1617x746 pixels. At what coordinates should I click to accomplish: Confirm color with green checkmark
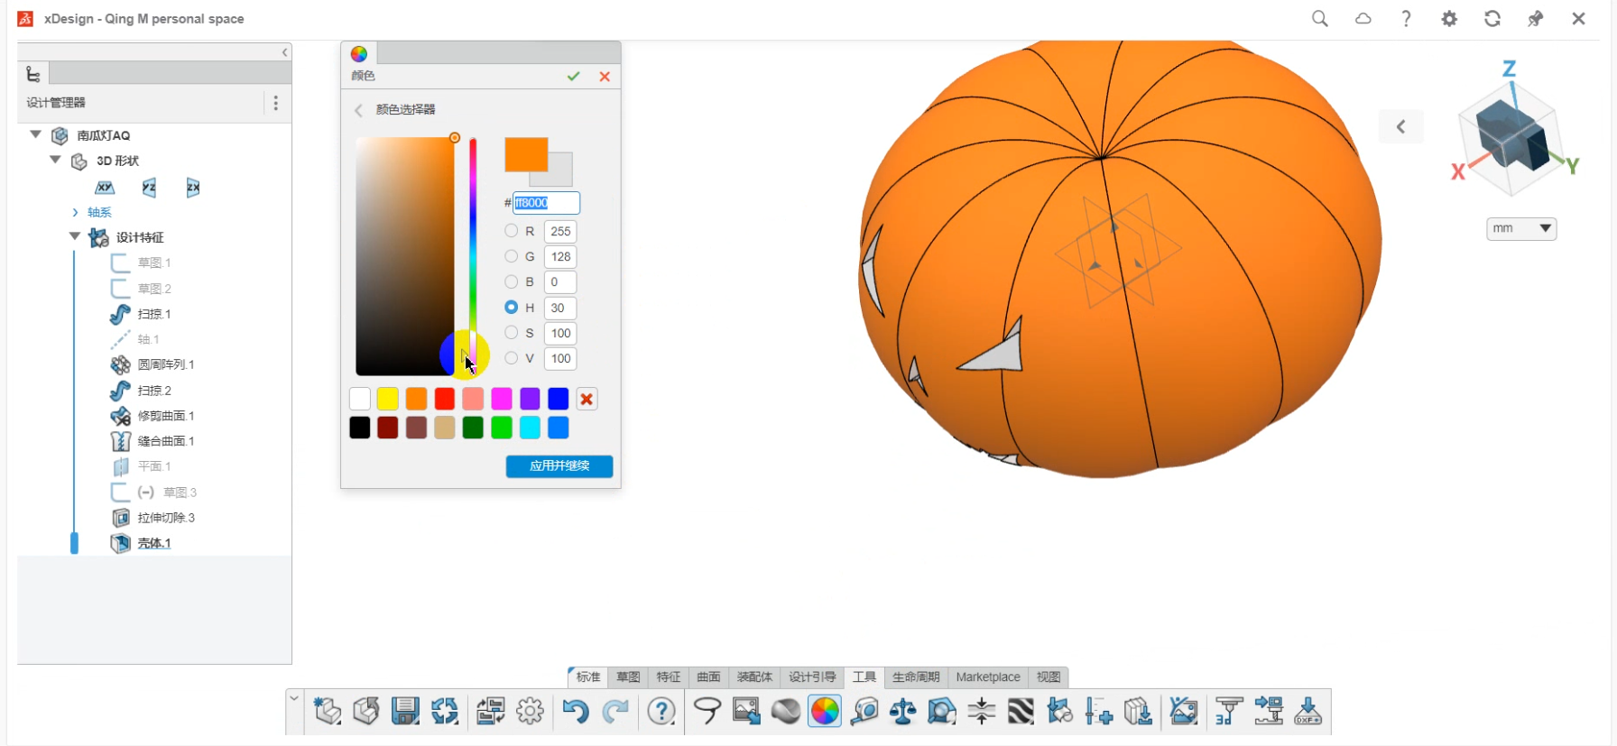(574, 77)
